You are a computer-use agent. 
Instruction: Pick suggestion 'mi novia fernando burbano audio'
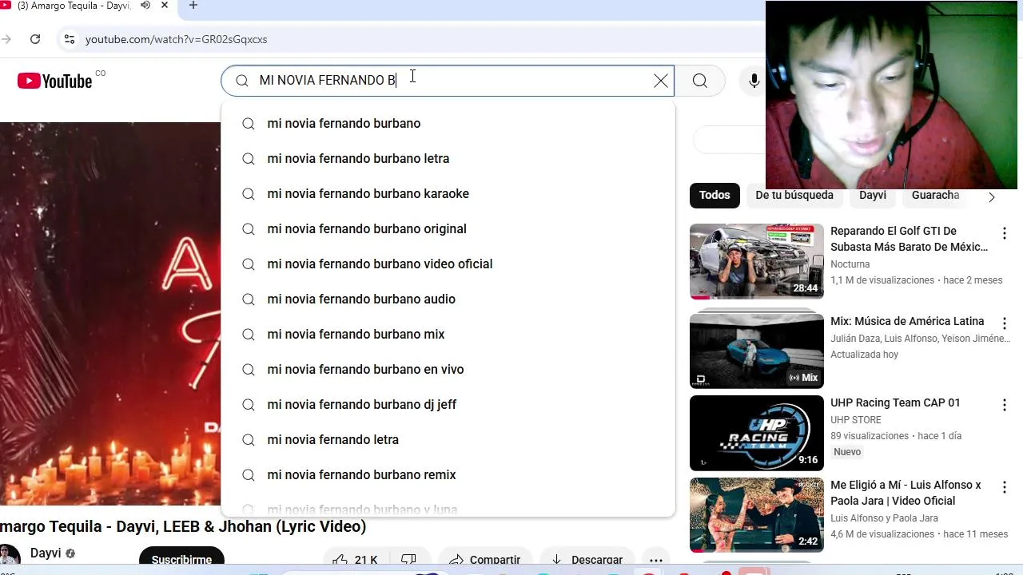[x=448, y=299]
